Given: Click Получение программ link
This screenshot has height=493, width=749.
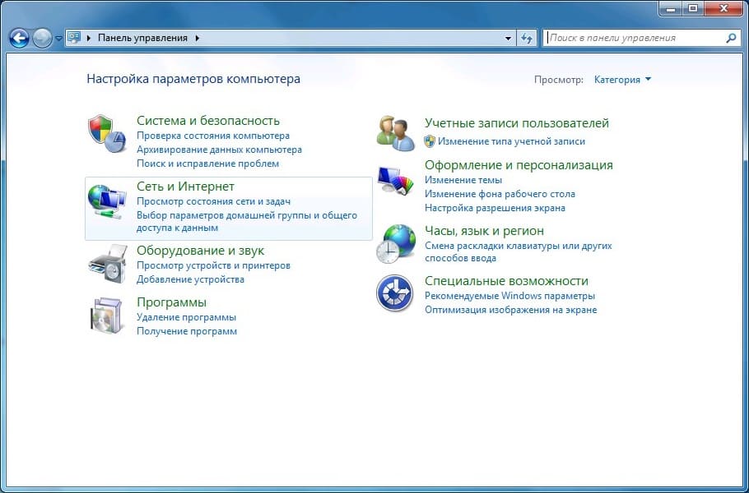Looking at the screenshot, I should point(187,331).
